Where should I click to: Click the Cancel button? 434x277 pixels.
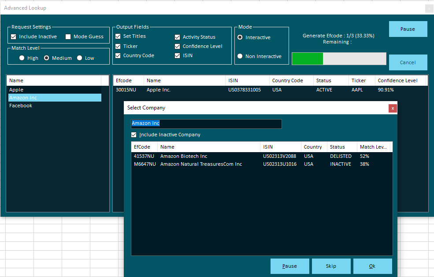pos(408,62)
